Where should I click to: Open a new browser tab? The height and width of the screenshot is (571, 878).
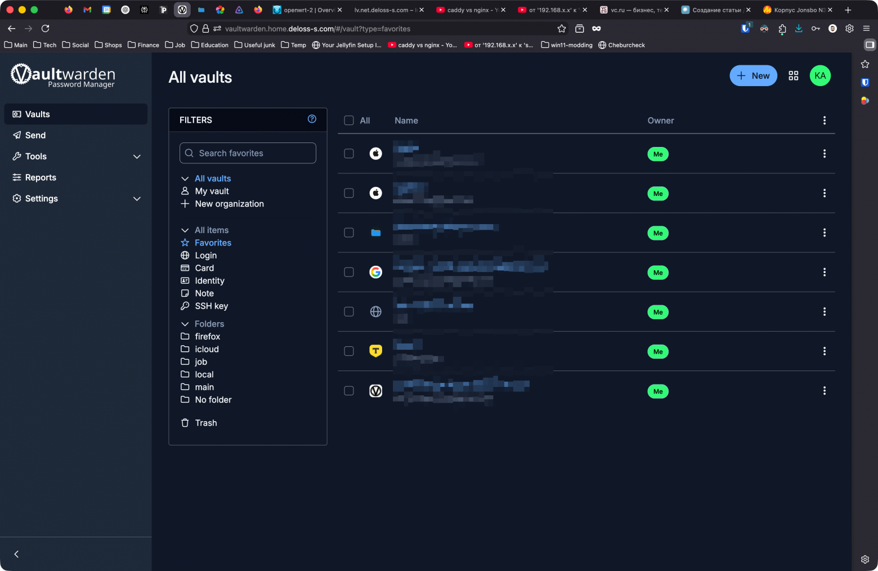point(848,10)
